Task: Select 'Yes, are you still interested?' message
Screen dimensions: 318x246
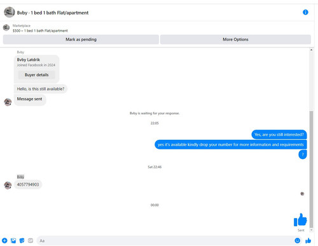Action: tap(279, 135)
